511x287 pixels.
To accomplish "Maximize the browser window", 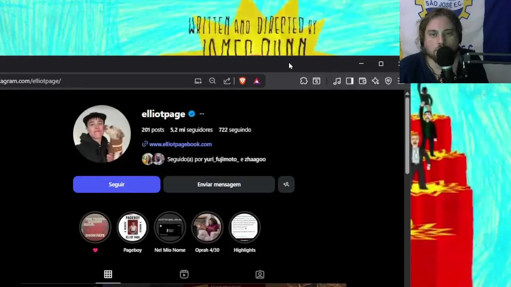I will click(x=381, y=64).
